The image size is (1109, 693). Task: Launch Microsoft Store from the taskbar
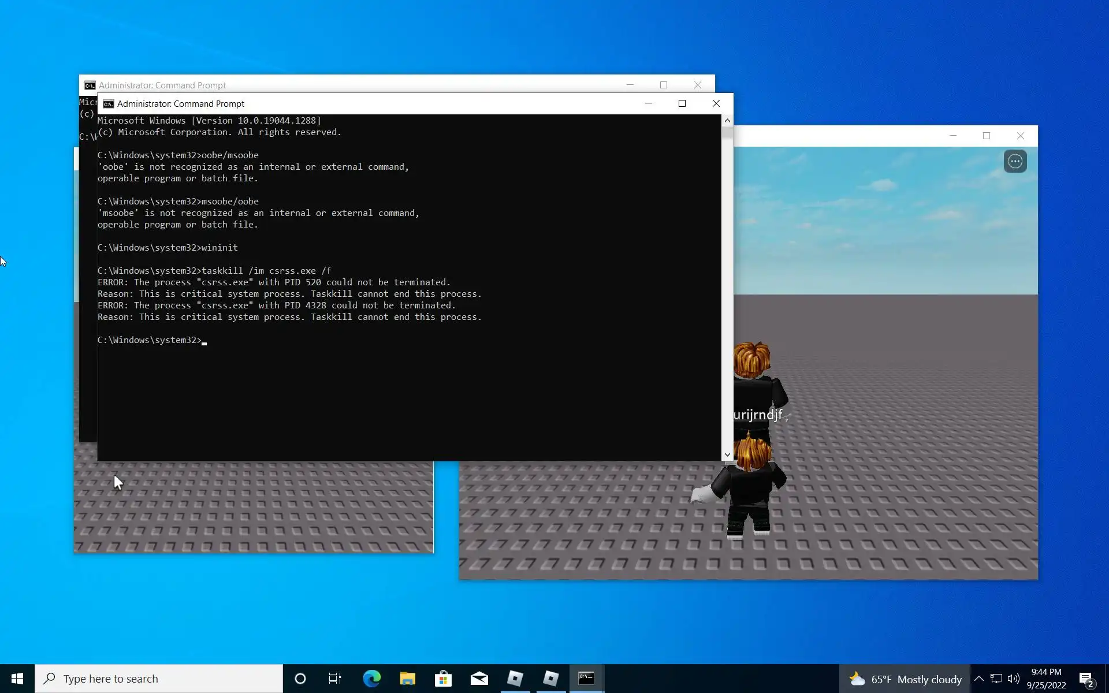coord(443,679)
